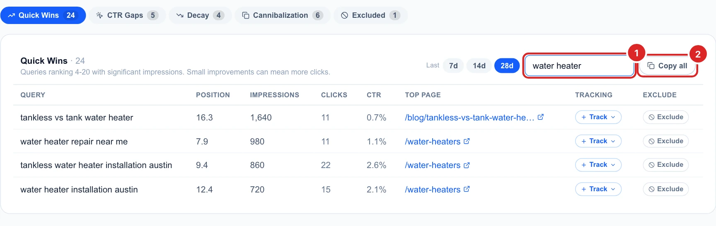
Task: Select the 7d time range
Action: [x=453, y=66]
